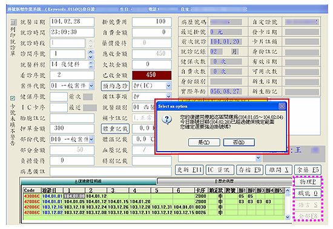Click the IC 資訊 button

pyautogui.click(x=220, y=170)
